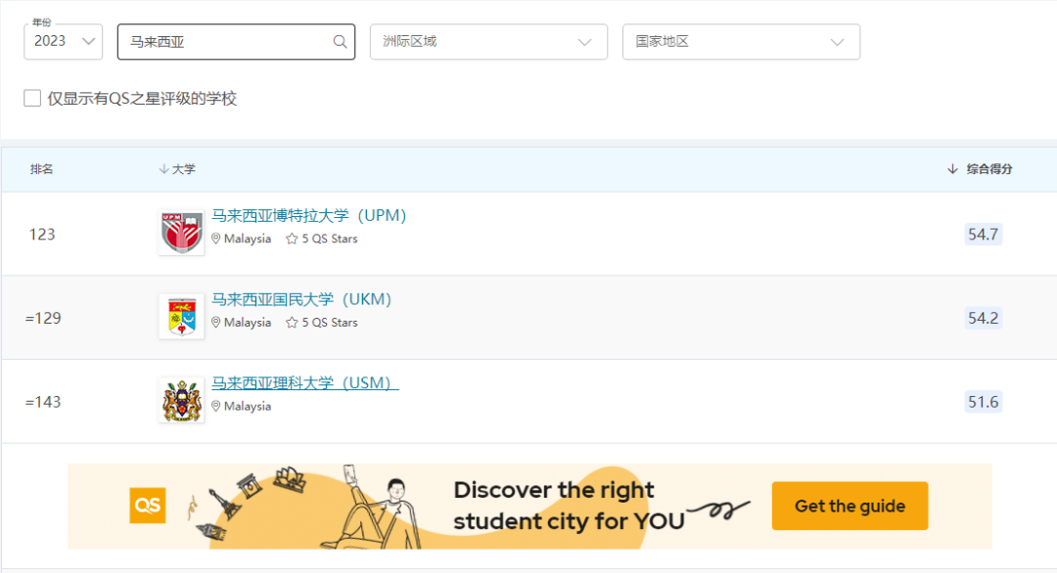The height and width of the screenshot is (573, 1057).
Task: Click rank =129
Action: click(x=43, y=318)
